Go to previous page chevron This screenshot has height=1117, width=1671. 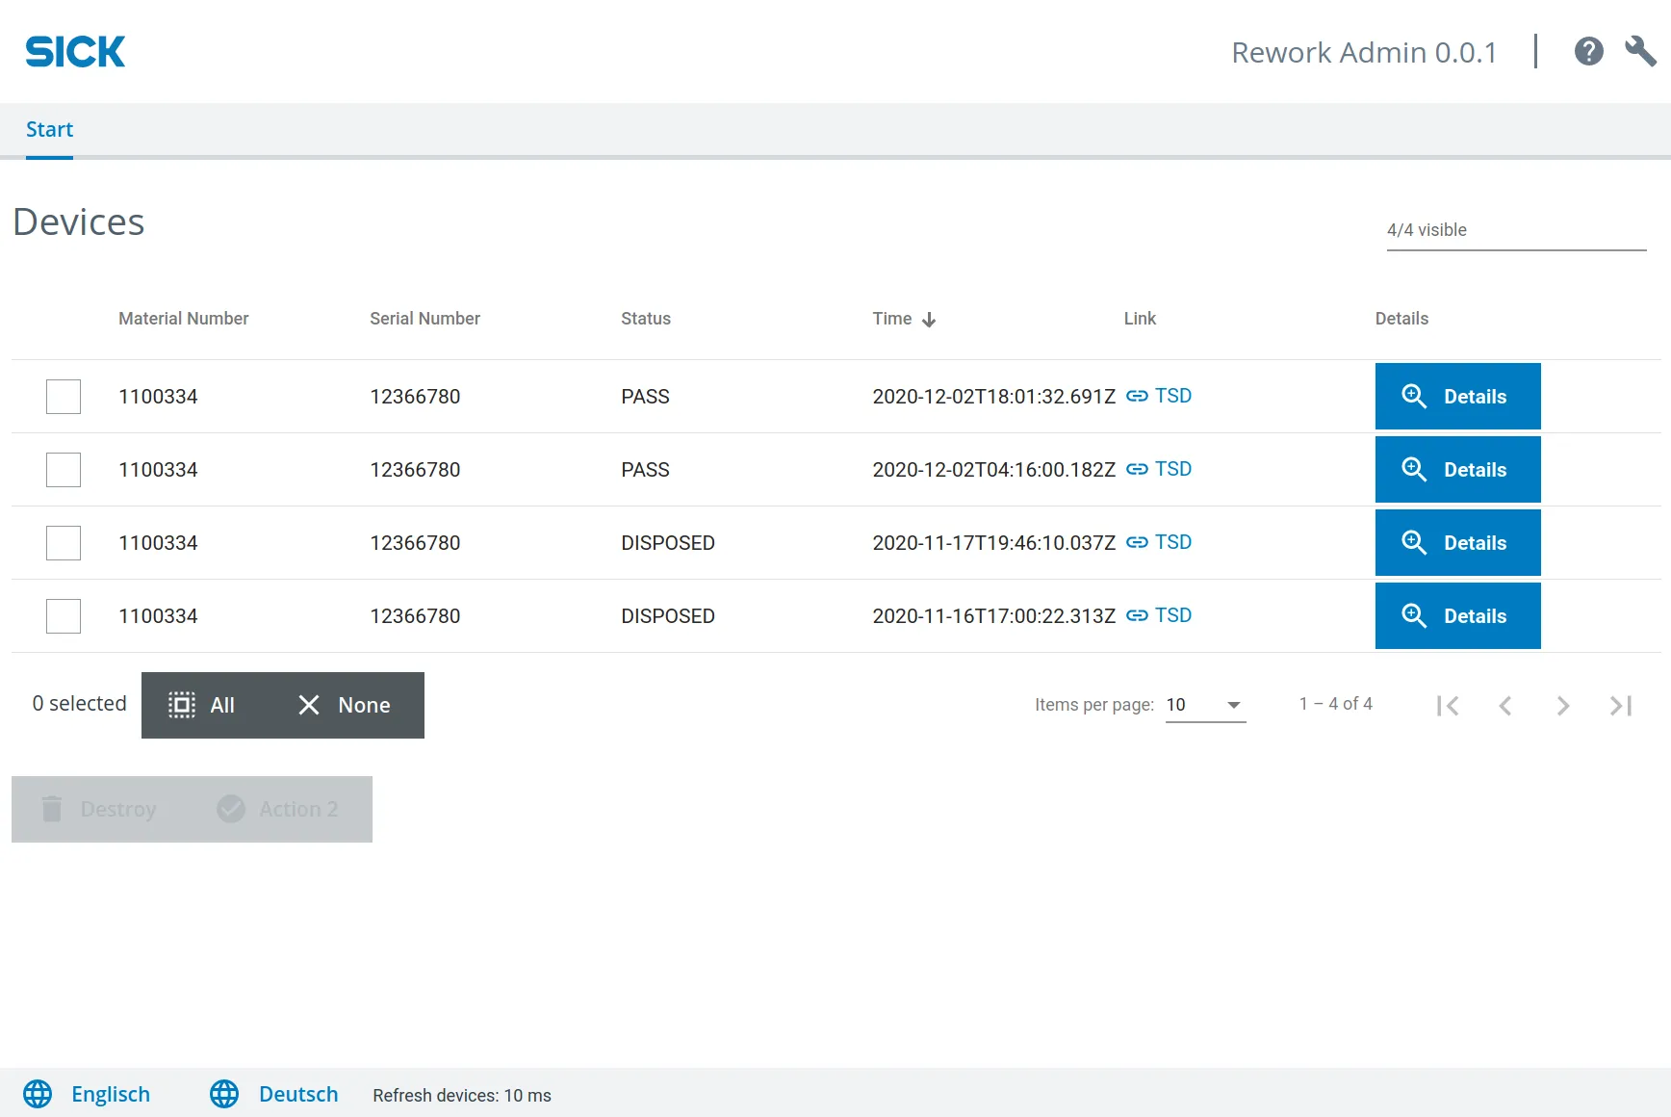[x=1505, y=706]
